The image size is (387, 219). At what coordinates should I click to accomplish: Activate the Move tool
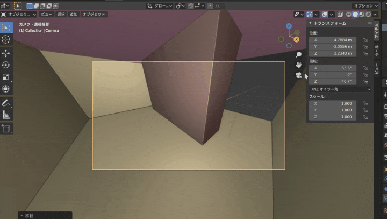pos(6,53)
